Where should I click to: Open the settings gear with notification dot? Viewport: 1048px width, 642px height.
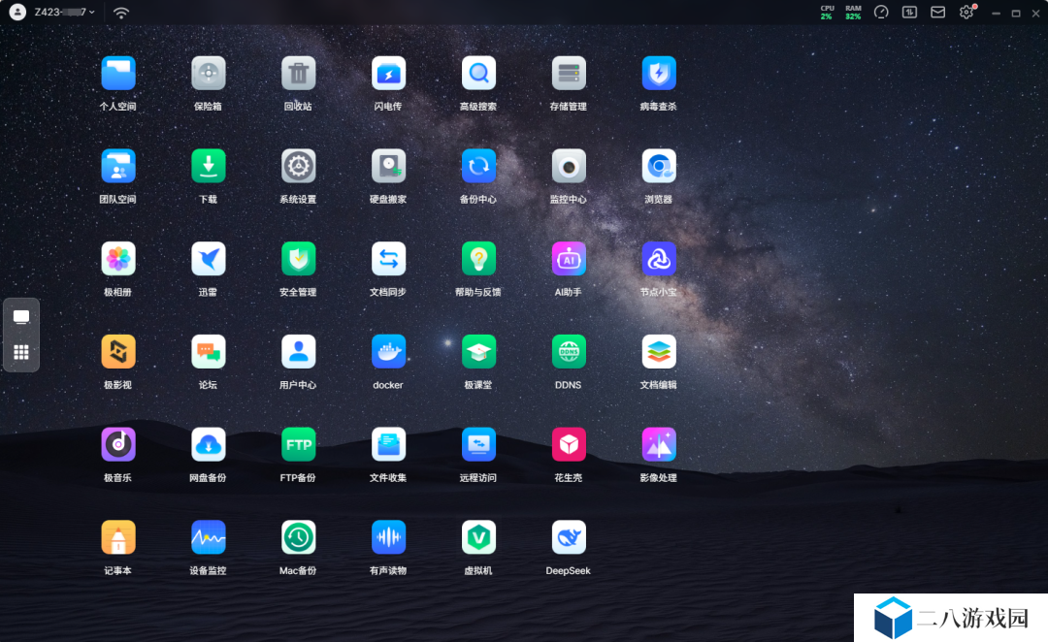pyautogui.click(x=966, y=12)
